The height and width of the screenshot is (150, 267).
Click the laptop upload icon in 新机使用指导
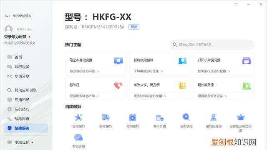(x=182, y=61)
